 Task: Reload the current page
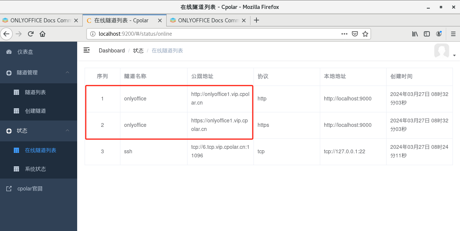pos(31,34)
